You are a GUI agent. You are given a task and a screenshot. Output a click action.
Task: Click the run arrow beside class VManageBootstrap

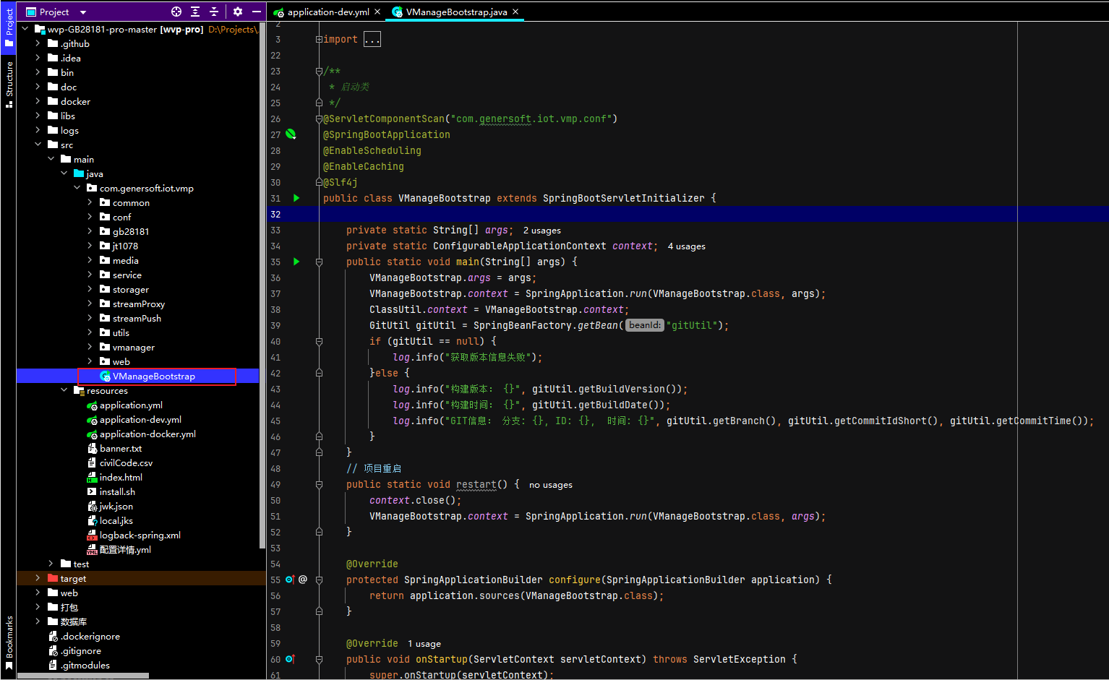tap(296, 198)
